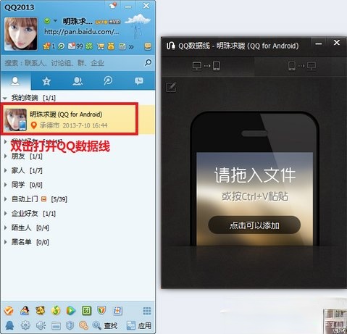347x334 pixels.
Task: Switch to the Weibo tab in main panel
Action: (x=108, y=81)
